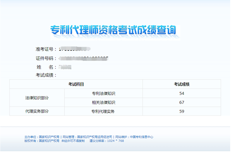Image resolution: width=235 pixels, height=154 pixels.
Task: Select the score 54
Action: (x=182, y=93)
